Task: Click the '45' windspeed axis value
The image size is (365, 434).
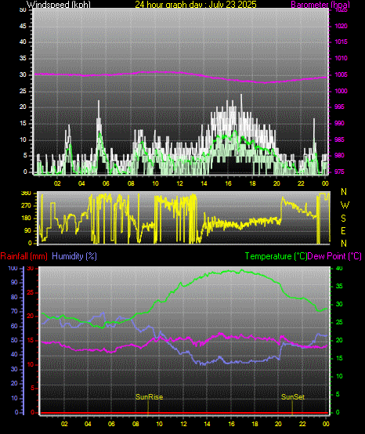Action: click(x=23, y=27)
